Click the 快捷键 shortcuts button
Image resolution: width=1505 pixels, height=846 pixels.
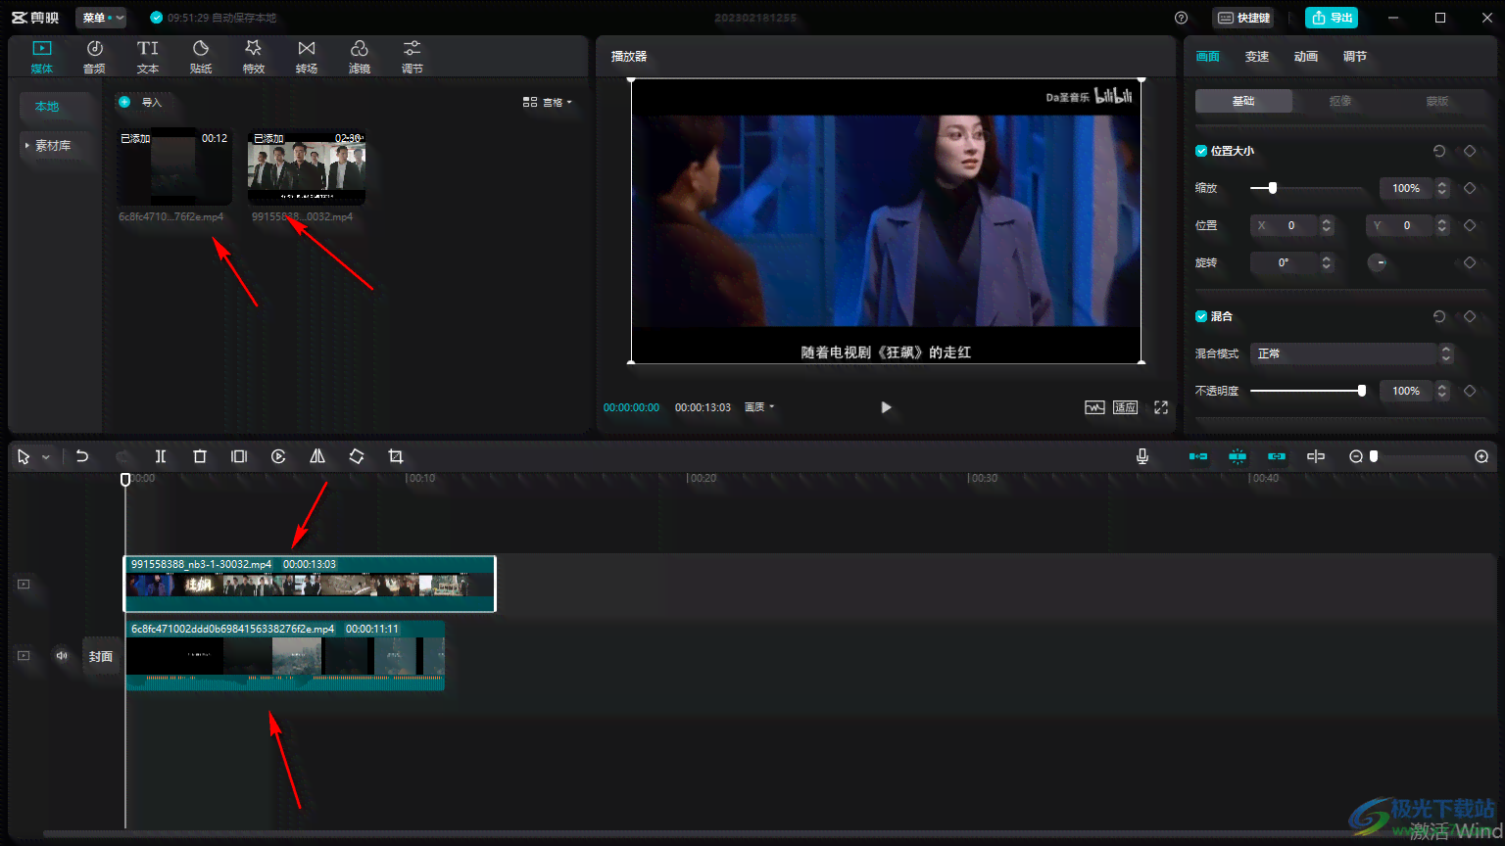pyautogui.click(x=1244, y=18)
